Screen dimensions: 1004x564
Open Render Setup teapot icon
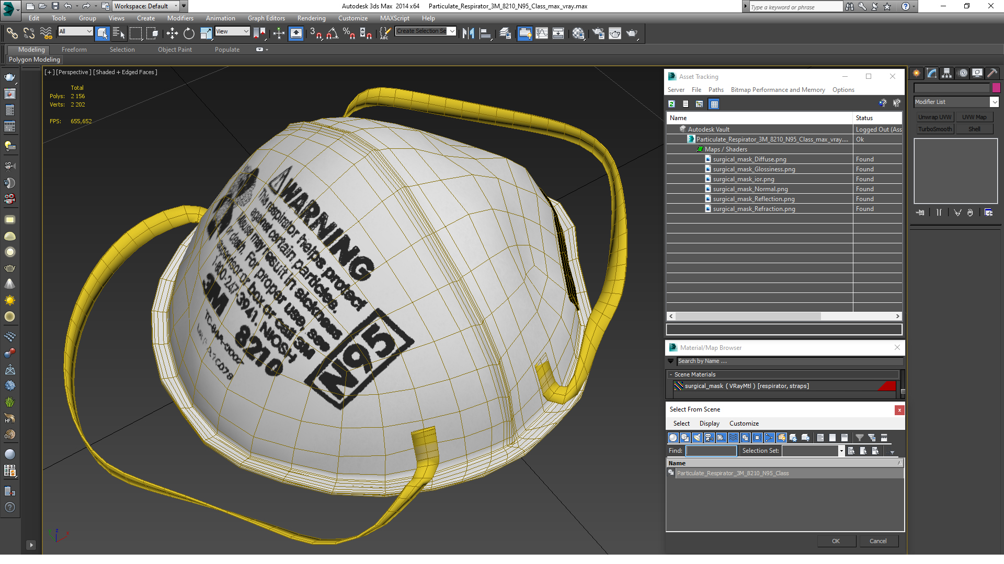click(x=598, y=33)
